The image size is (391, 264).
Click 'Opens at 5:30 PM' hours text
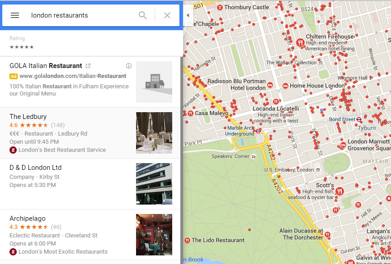33,185
